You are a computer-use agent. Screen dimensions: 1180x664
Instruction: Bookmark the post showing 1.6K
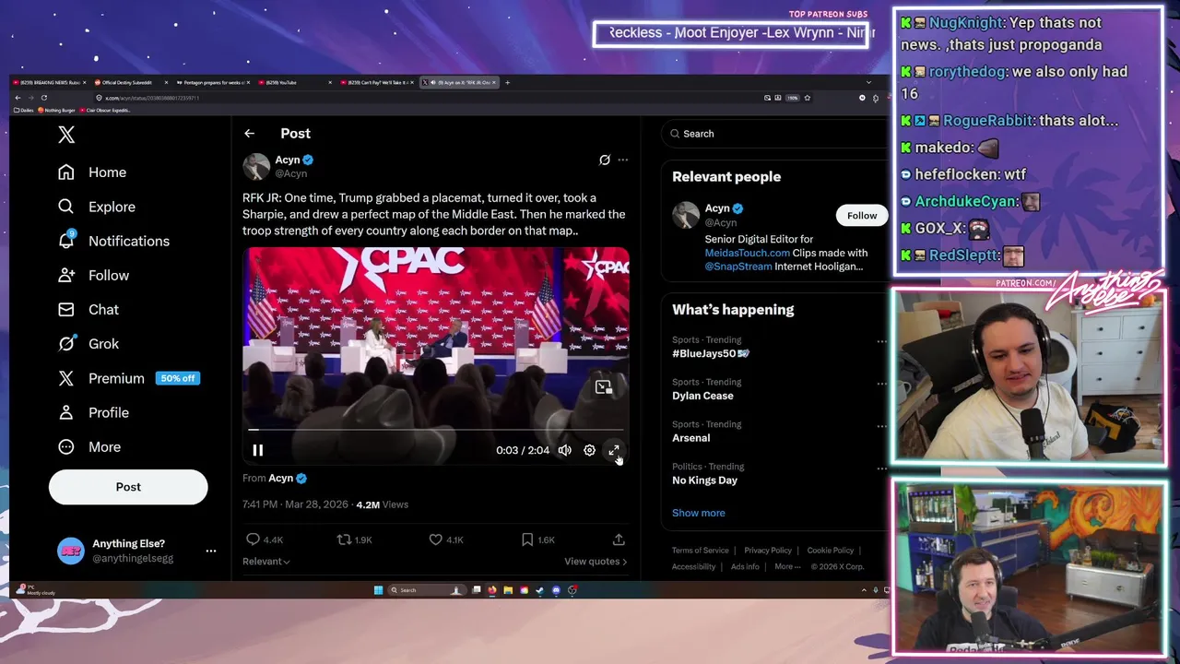[537, 539]
